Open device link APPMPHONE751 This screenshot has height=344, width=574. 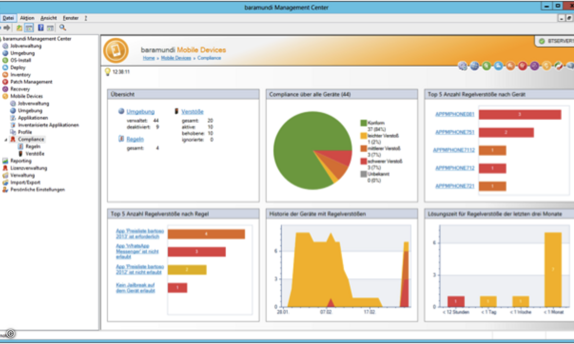454,132
